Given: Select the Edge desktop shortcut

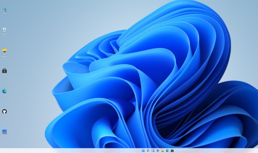Looking at the screenshot, I should pos(5,92).
